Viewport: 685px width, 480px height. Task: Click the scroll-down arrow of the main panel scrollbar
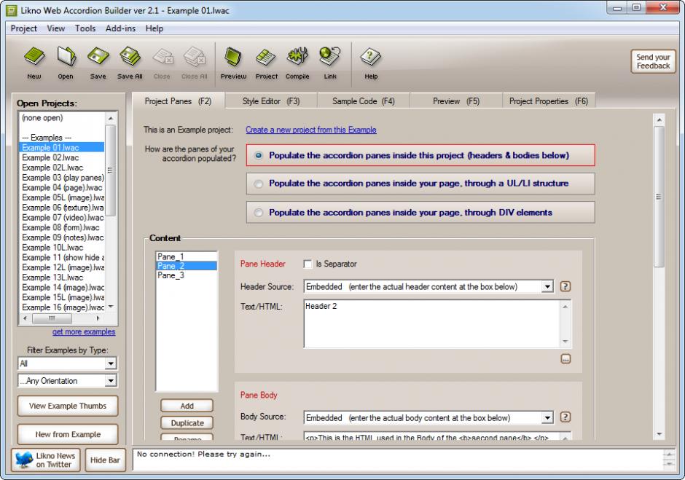coord(659,434)
